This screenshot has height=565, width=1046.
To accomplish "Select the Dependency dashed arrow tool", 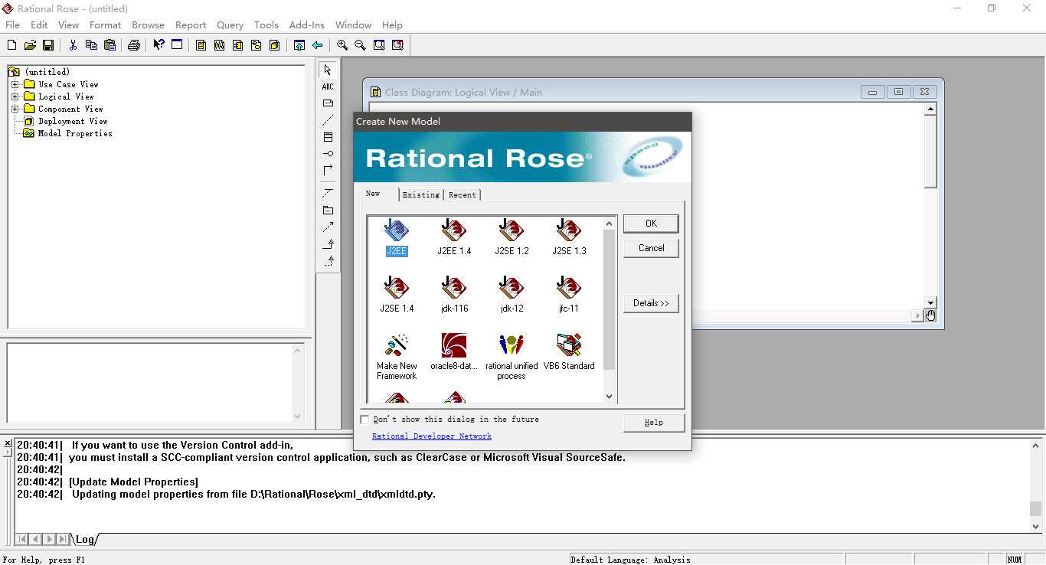I will point(328,227).
